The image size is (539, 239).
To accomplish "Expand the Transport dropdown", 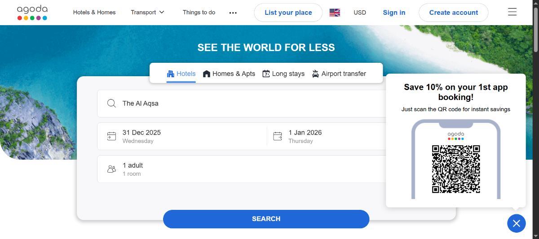I will [147, 13].
